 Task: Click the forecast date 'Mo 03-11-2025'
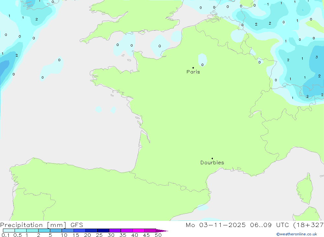[216, 225]
